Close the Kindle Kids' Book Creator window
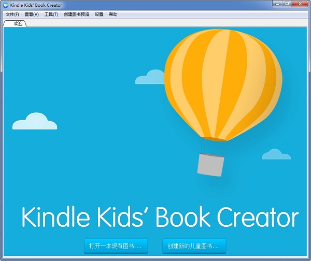Image resolution: width=311 pixels, height=261 pixels. tap(300, 4)
